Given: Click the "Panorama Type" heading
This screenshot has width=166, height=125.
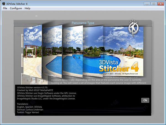Looking at the screenshot, I should [83, 23].
